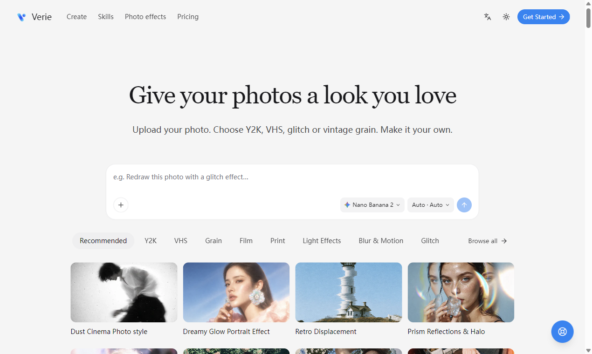Go to the Skills page

[106, 17]
